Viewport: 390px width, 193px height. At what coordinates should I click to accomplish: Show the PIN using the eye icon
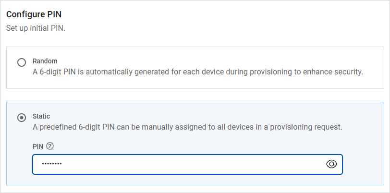[x=331, y=164]
